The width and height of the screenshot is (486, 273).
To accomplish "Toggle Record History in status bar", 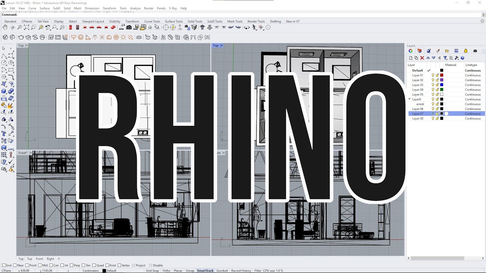I will pyautogui.click(x=241, y=271).
